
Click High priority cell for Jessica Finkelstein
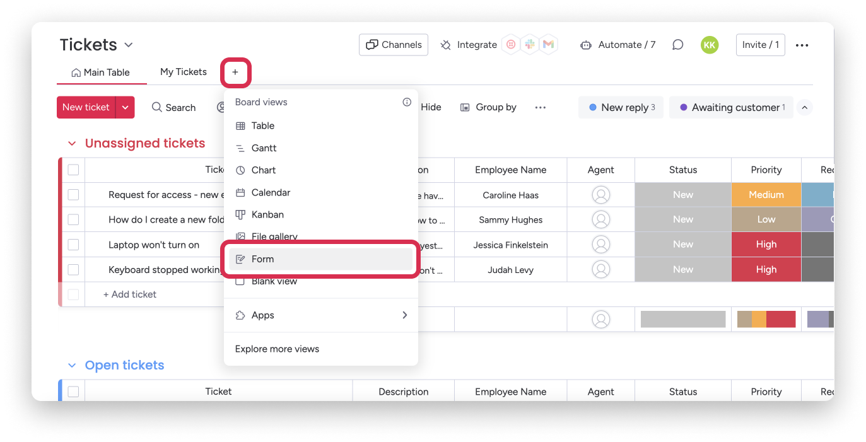pos(766,245)
